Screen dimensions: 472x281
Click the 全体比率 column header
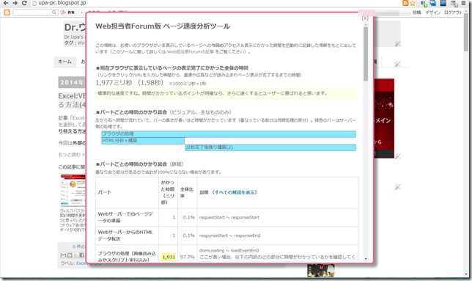(187, 192)
